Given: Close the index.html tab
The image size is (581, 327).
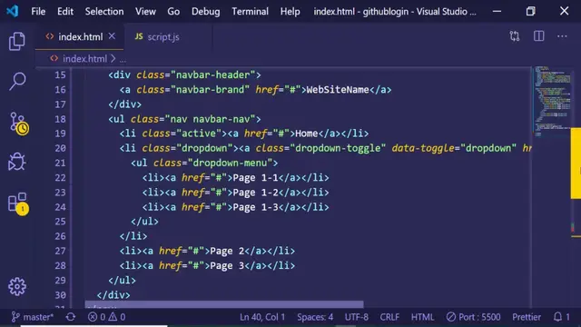Looking at the screenshot, I should point(112,36).
